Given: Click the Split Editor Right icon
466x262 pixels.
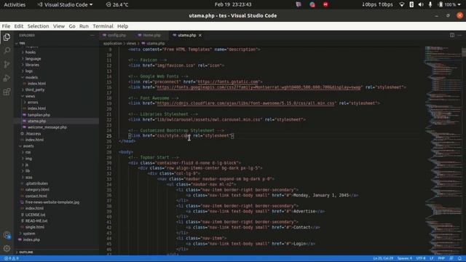Looking at the screenshot, I should click(451, 35).
